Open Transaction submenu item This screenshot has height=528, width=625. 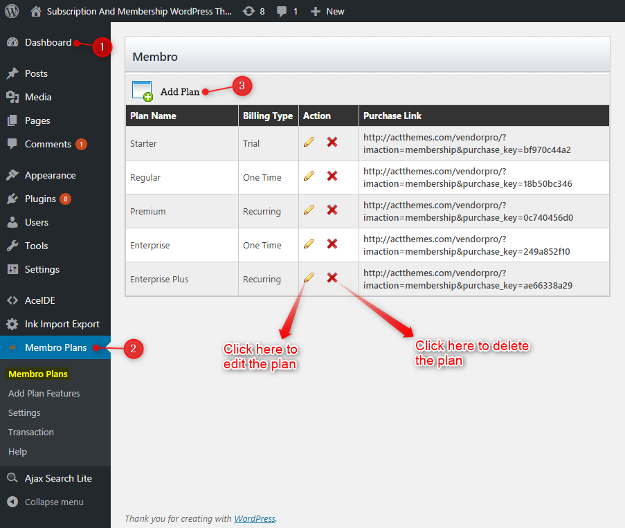[31, 432]
